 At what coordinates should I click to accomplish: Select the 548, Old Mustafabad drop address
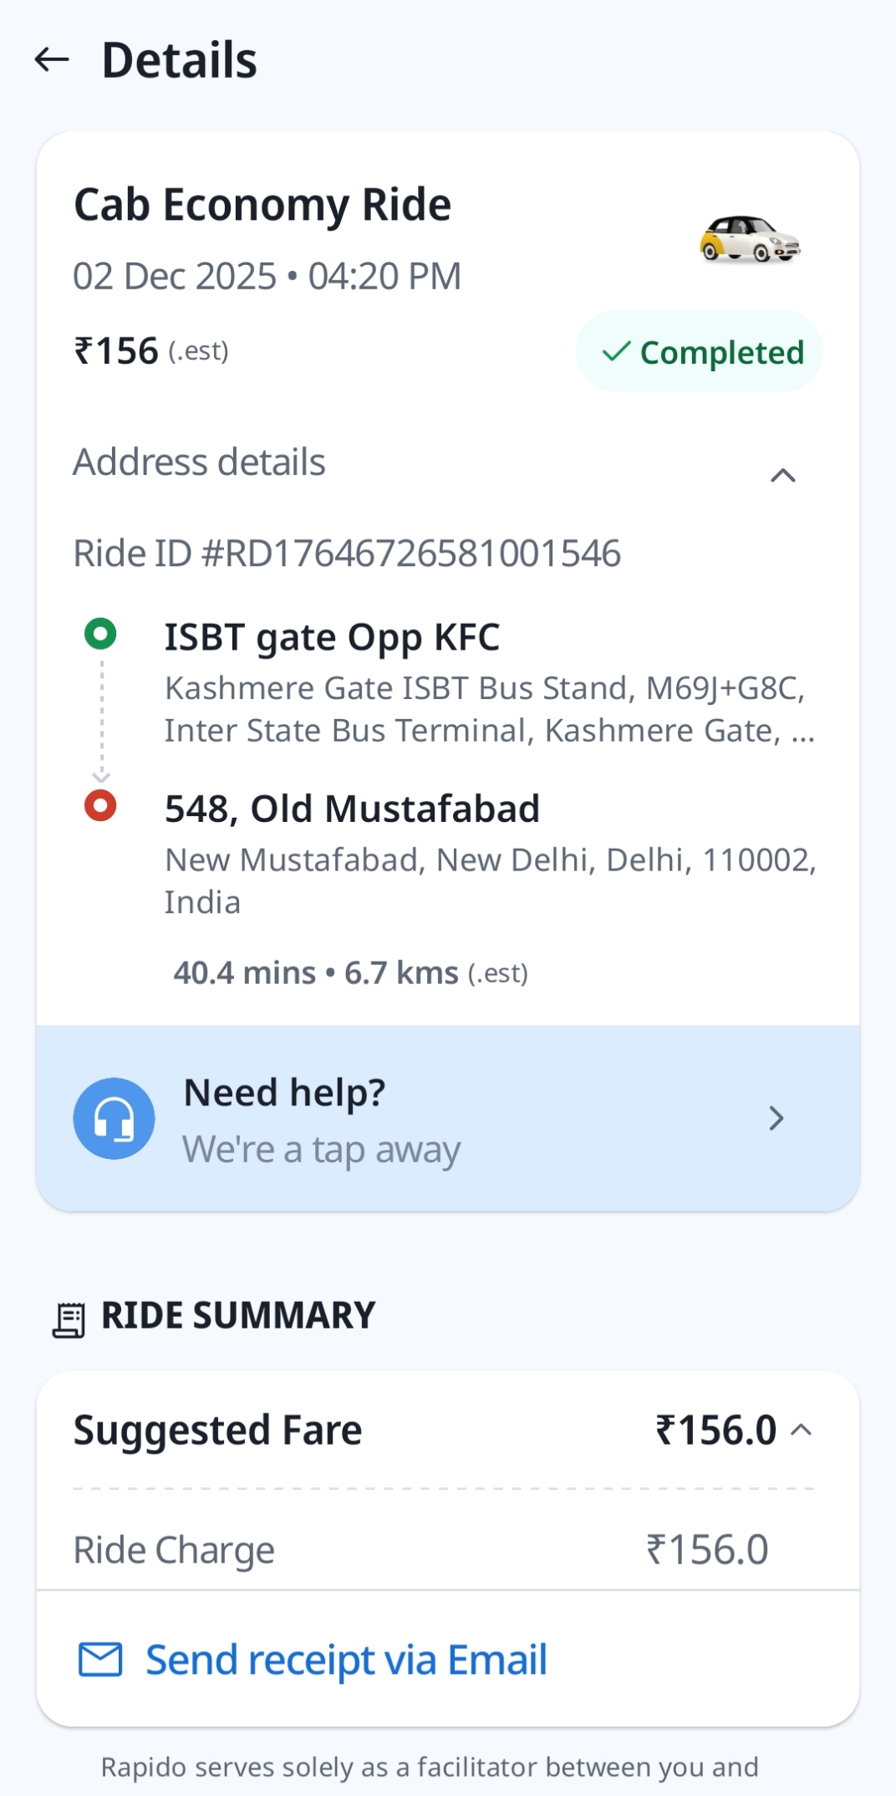click(x=352, y=809)
